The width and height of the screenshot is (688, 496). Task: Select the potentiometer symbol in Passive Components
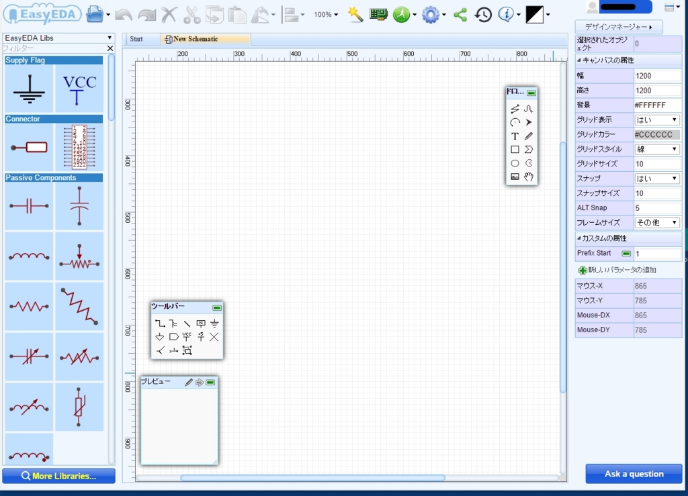click(79, 256)
